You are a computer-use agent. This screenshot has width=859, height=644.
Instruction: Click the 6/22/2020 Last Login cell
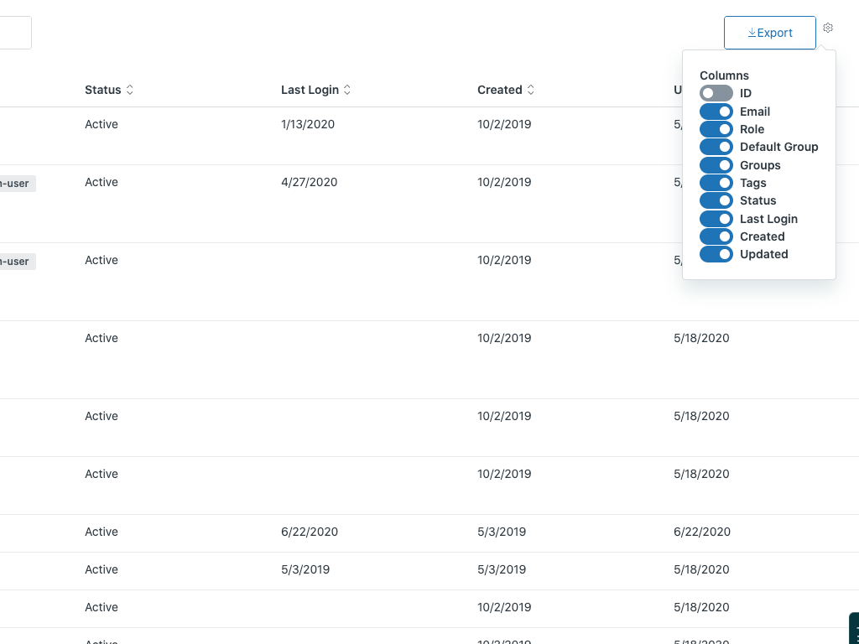310,532
